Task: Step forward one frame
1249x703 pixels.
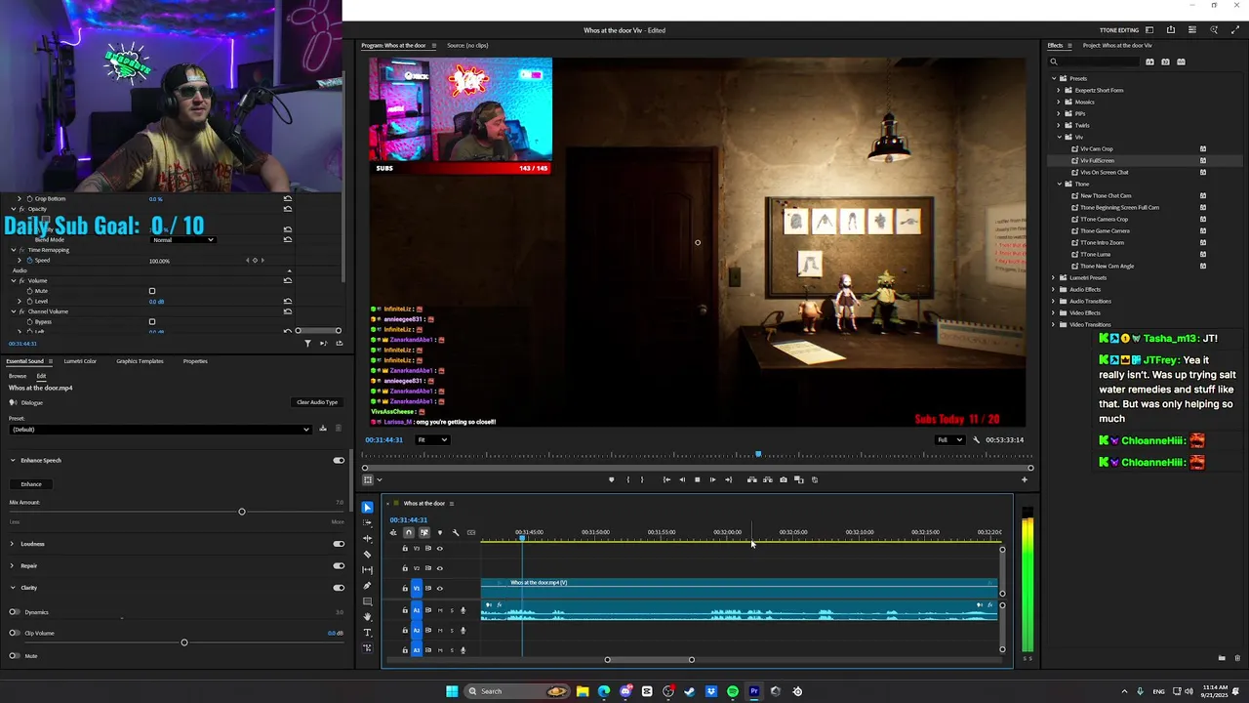Action: click(x=712, y=479)
